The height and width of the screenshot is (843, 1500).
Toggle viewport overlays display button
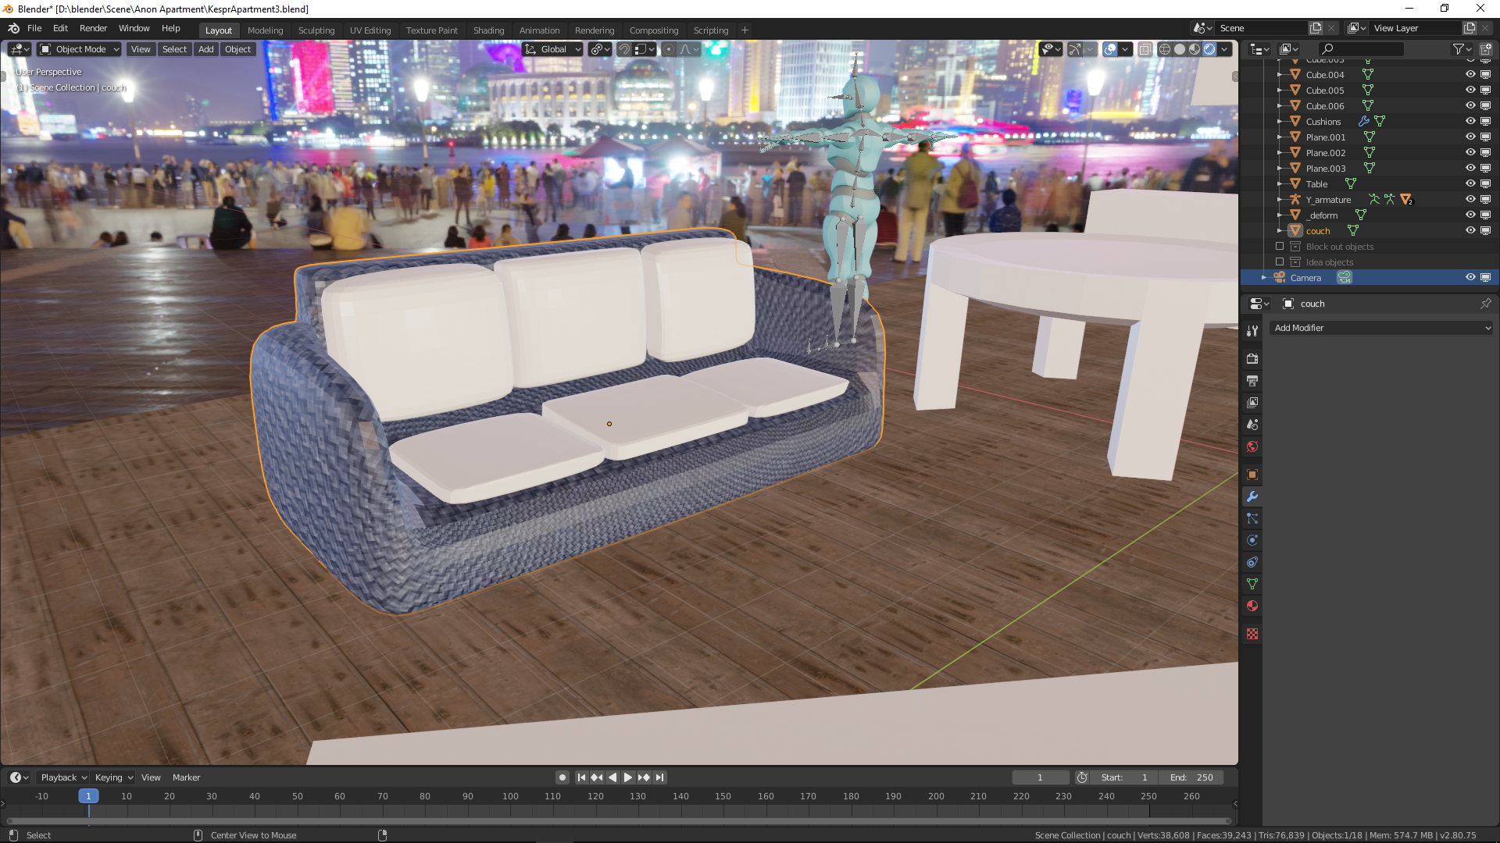point(1110,49)
